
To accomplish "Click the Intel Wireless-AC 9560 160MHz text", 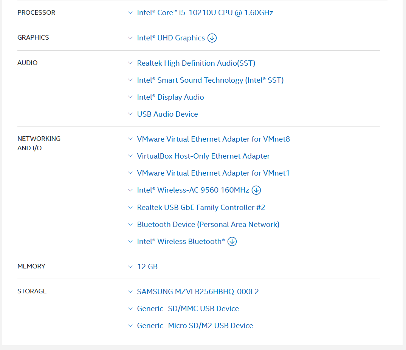I will click(193, 190).
